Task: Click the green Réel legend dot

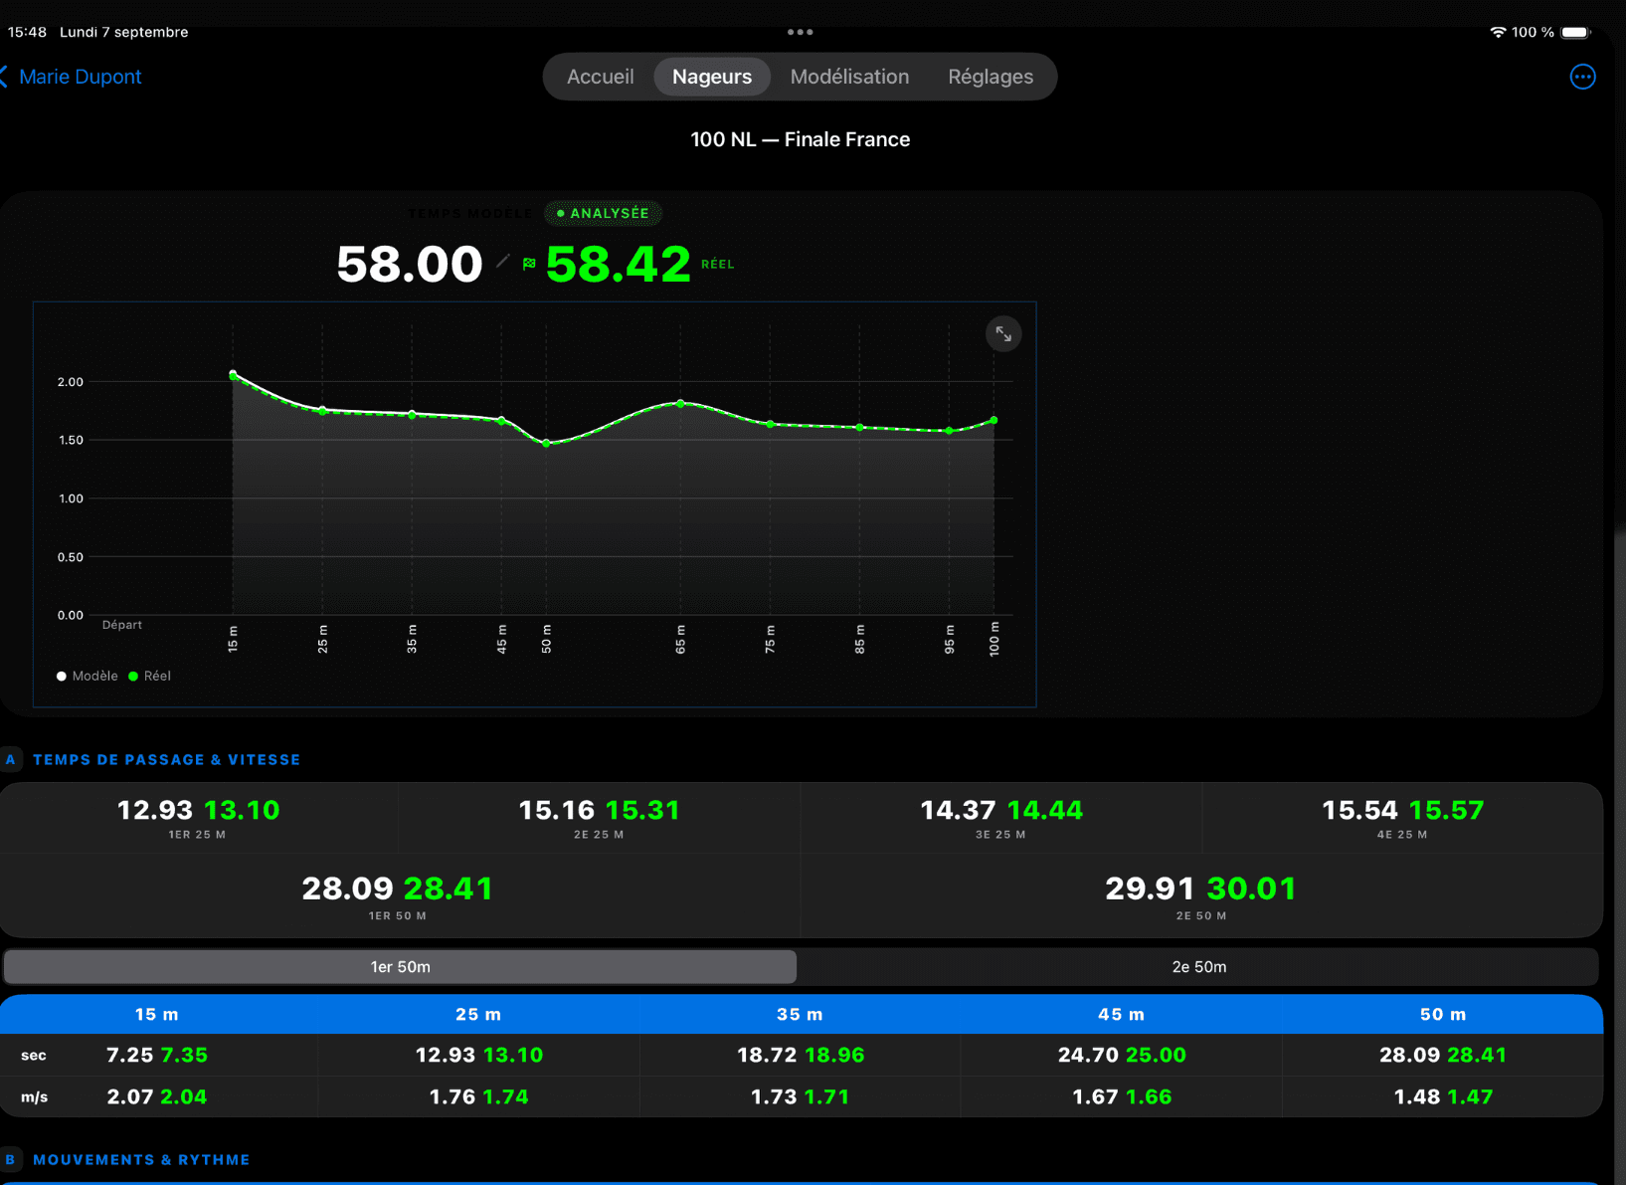Action: pos(133,677)
